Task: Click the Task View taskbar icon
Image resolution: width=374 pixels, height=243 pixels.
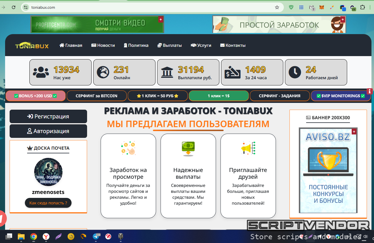Action: (x=9, y=237)
